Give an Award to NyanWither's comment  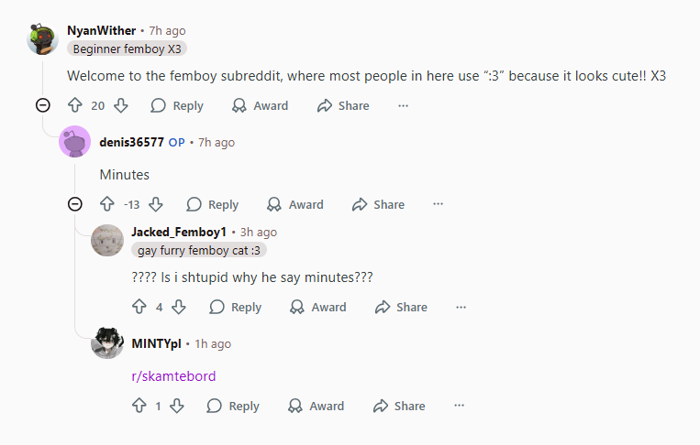point(260,105)
